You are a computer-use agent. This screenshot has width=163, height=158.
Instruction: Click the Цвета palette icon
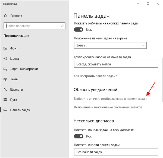[5, 59]
